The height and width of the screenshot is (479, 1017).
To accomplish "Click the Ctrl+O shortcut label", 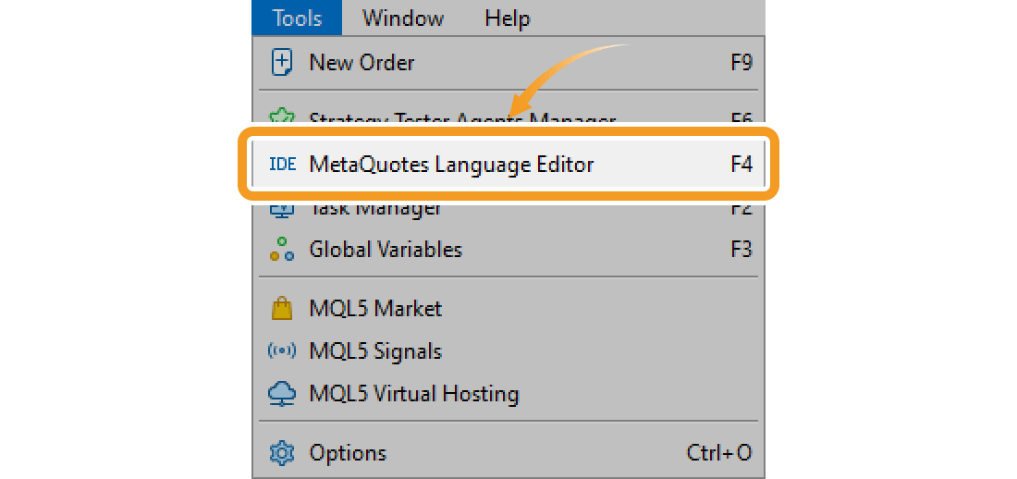I will tap(719, 452).
